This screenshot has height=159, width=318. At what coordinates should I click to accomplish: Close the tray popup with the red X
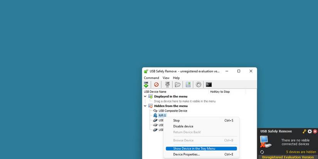[315, 131]
